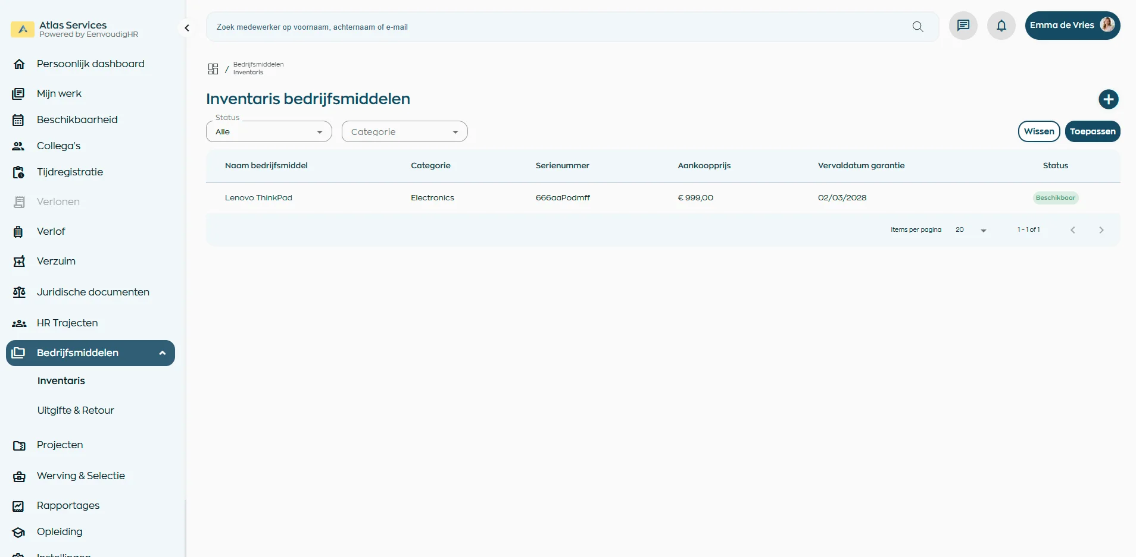Go to previous page of results
The width and height of the screenshot is (1136, 557).
click(1072, 230)
